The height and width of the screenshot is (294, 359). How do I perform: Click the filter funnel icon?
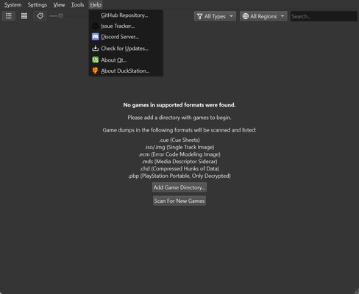tap(199, 16)
